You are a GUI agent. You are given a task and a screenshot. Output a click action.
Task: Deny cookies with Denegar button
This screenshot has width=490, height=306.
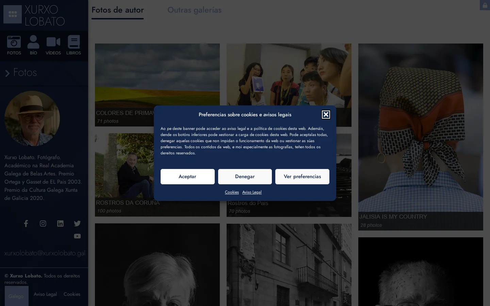(x=245, y=176)
